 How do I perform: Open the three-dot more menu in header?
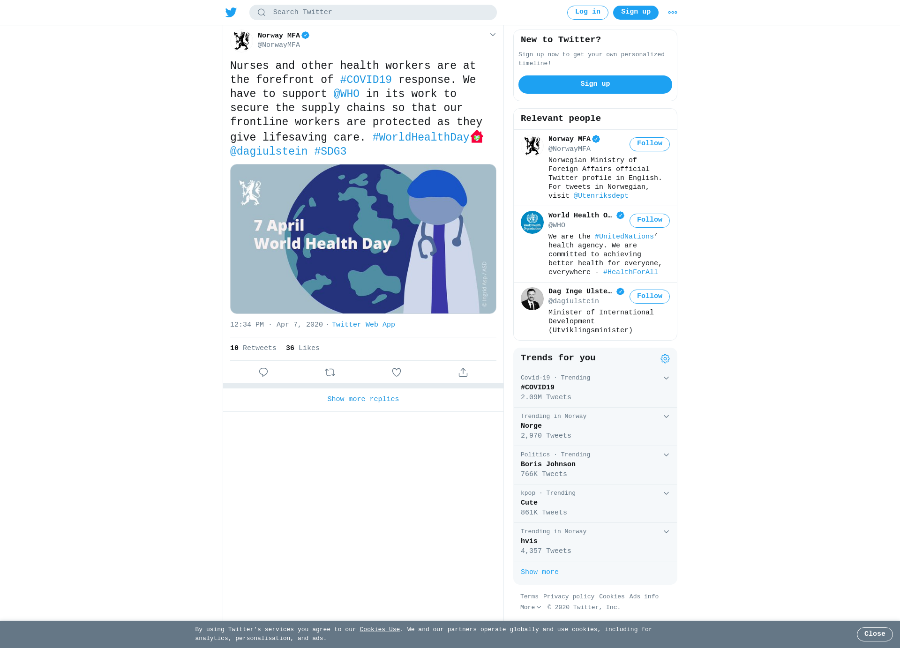(x=673, y=13)
